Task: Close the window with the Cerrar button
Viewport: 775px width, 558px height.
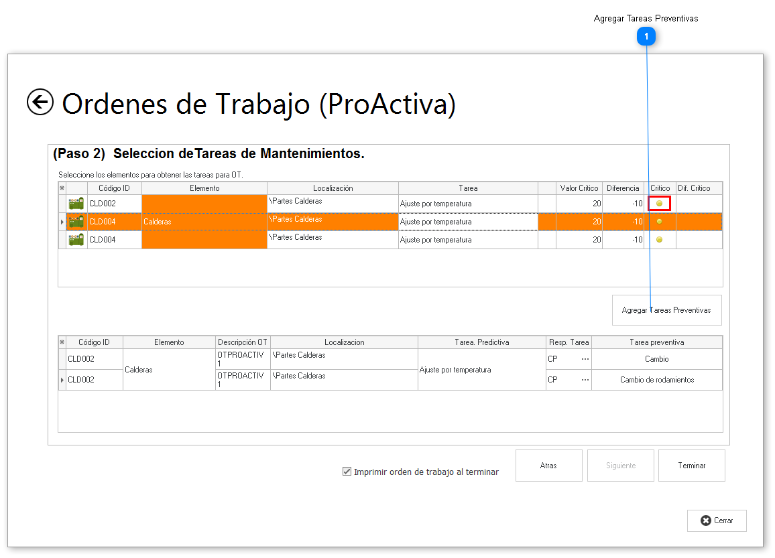Action: tap(717, 520)
